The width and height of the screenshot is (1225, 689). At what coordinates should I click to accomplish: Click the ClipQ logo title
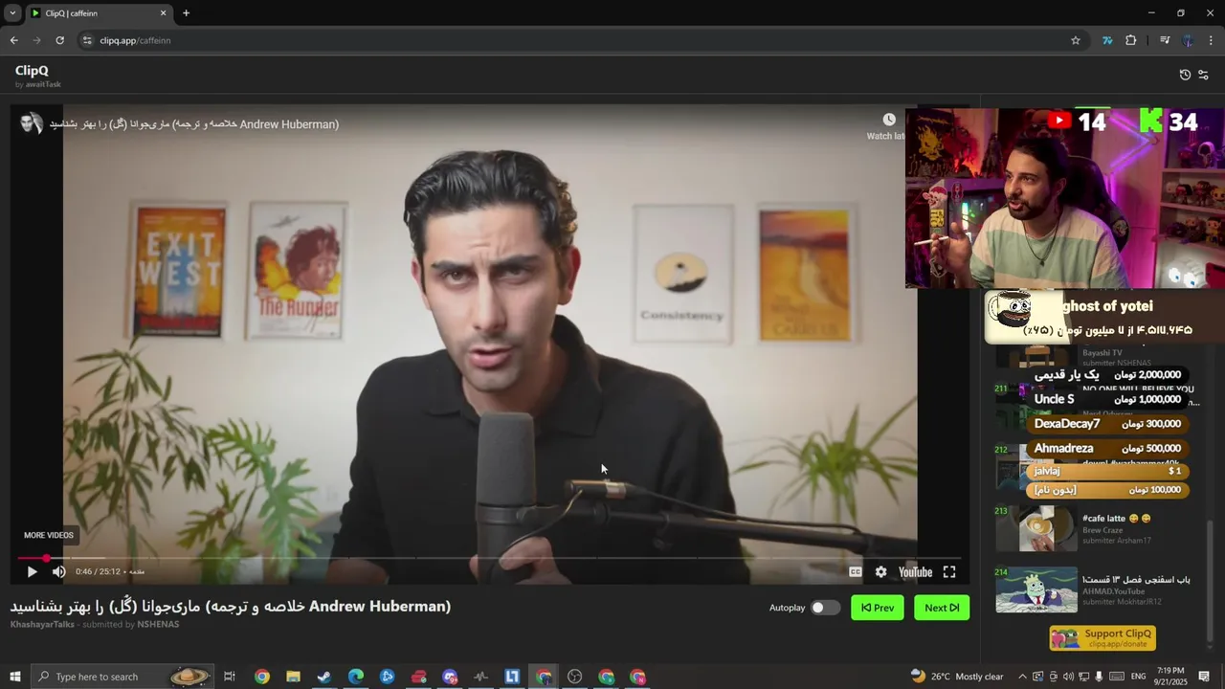[x=32, y=71]
